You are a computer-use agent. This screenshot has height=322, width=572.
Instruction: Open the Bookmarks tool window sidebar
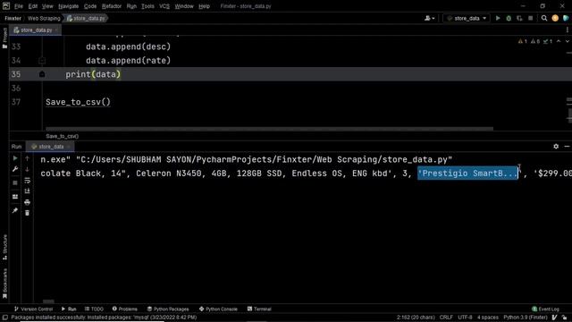(x=4, y=284)
